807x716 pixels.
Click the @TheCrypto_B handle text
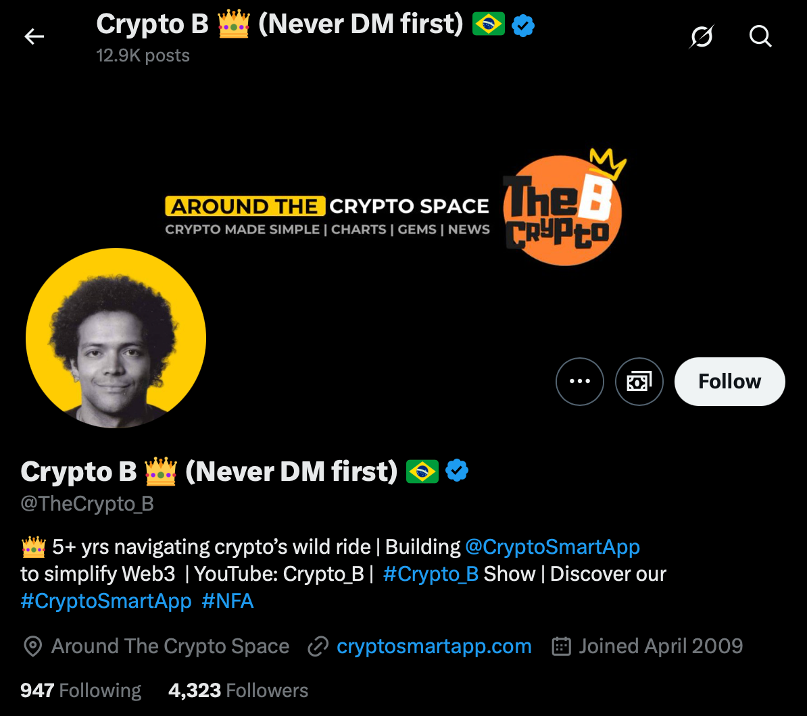[87, 503]
